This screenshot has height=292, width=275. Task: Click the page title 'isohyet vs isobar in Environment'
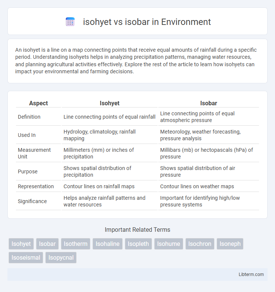click(147, 22)
